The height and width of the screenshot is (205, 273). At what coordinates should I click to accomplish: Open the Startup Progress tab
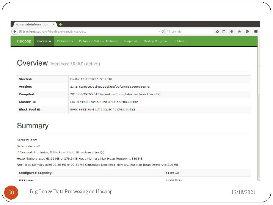pyautogui.click(x=155, y=41)
